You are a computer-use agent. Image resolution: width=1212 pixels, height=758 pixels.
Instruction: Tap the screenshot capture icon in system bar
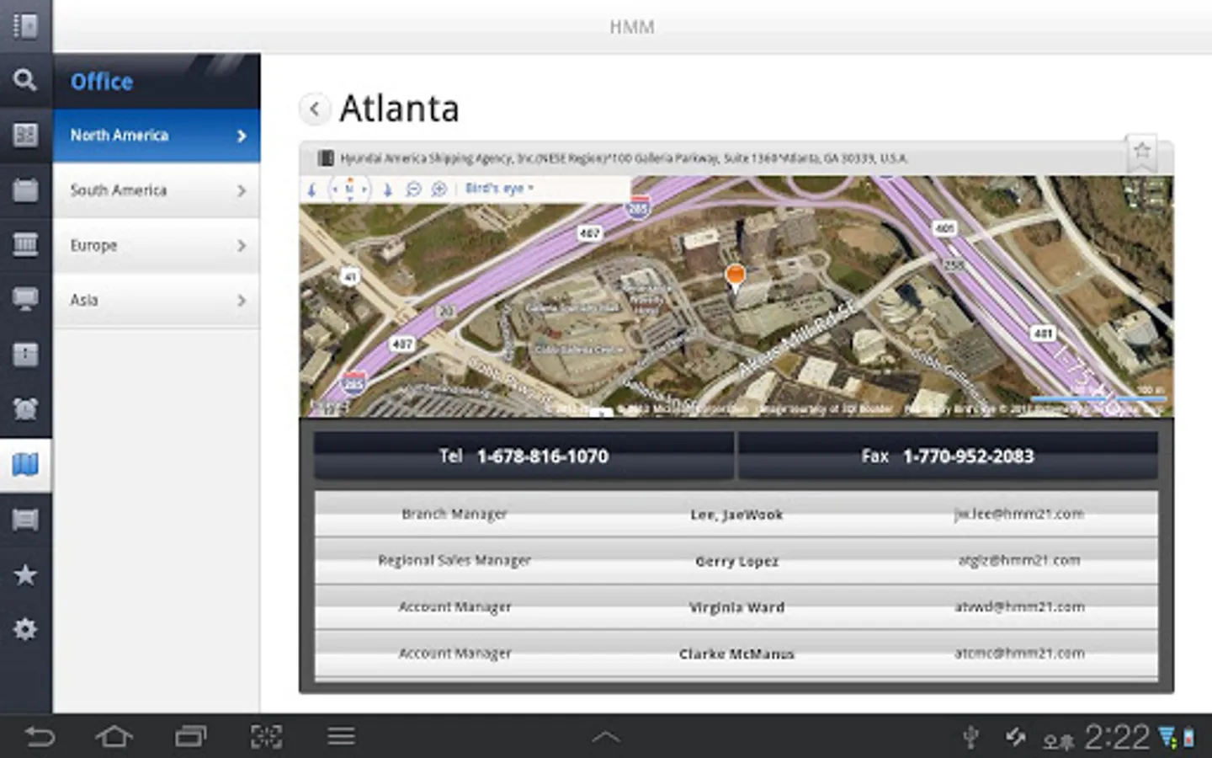[x=266, y=737]
